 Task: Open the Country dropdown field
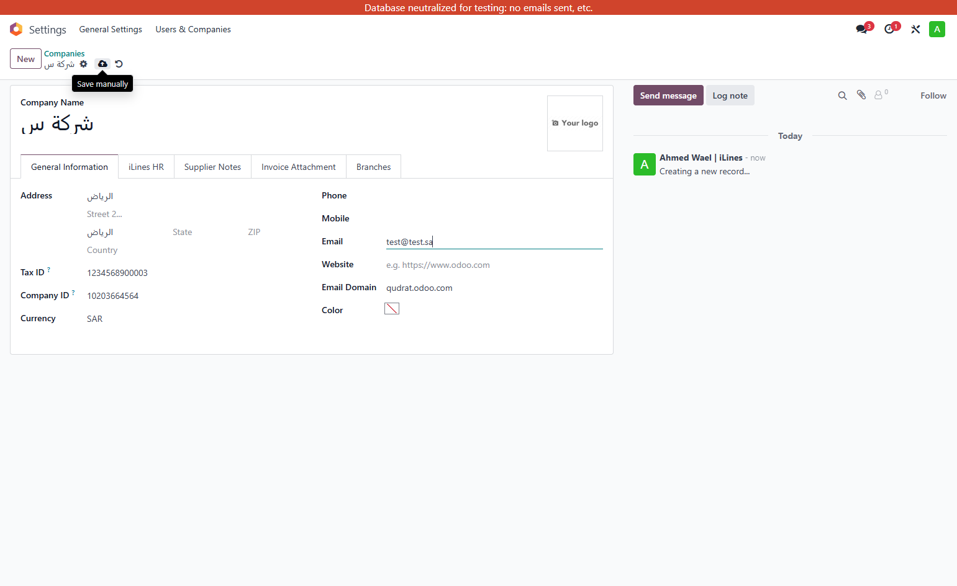point(195,251)
